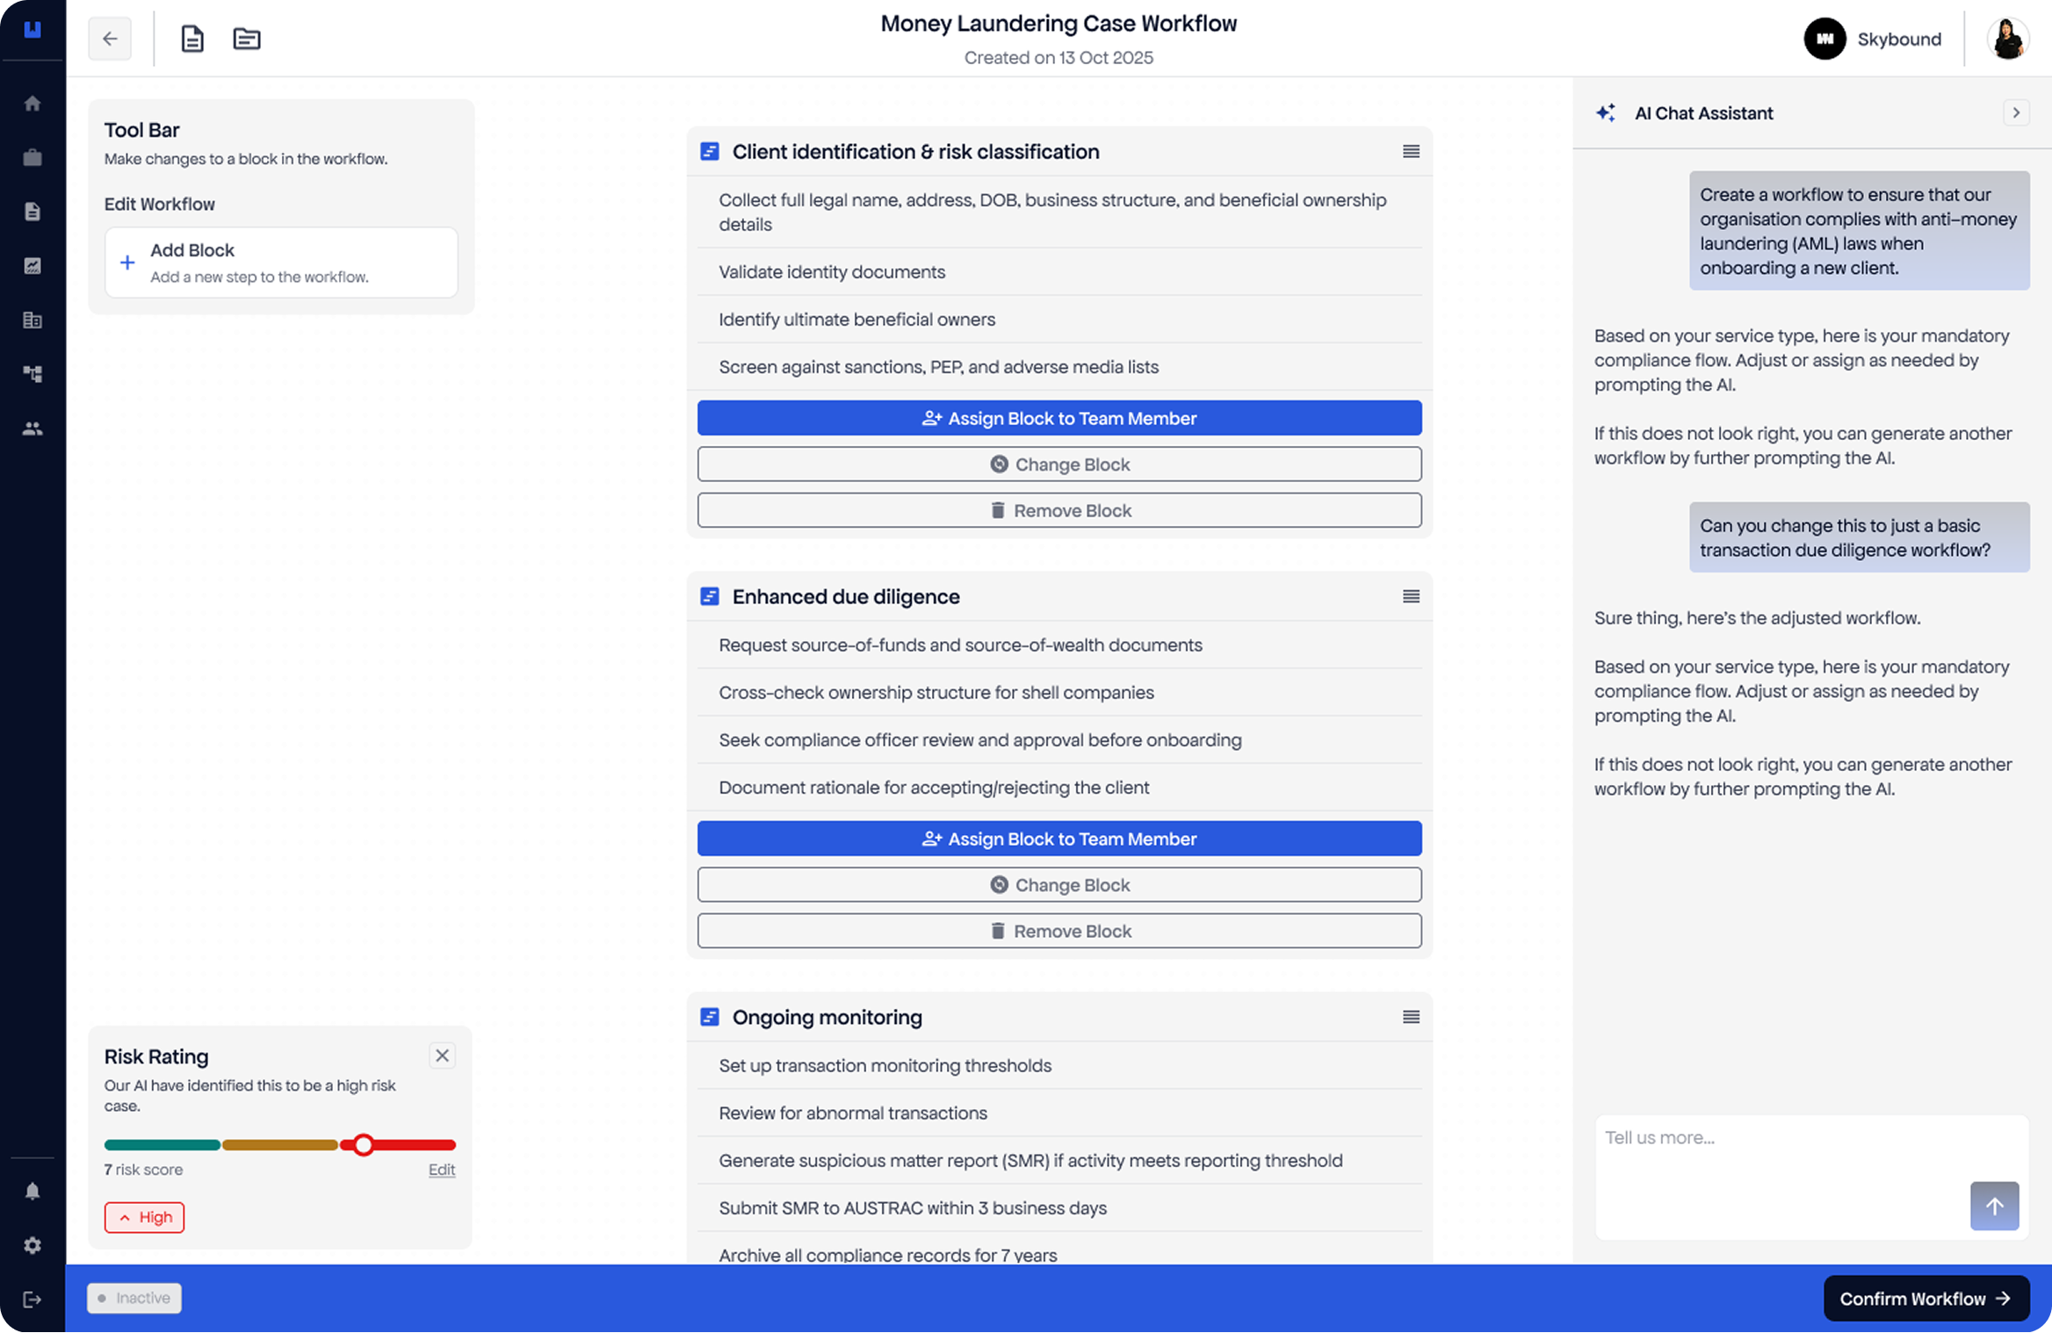Toggle the Inactive status badge
Image resolution: width=2052 pixels, height=1333 pixels.
pos(134,1298)
